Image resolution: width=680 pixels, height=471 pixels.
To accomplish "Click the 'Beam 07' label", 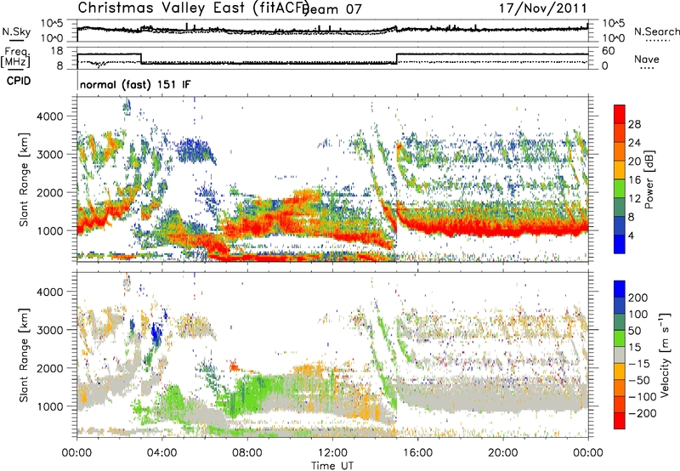I will point(331,9).
